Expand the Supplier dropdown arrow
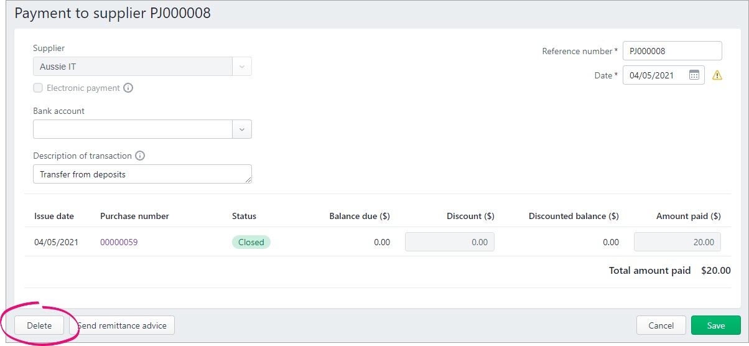The width and height of the screenshot is (749, 346). point(242,67)
